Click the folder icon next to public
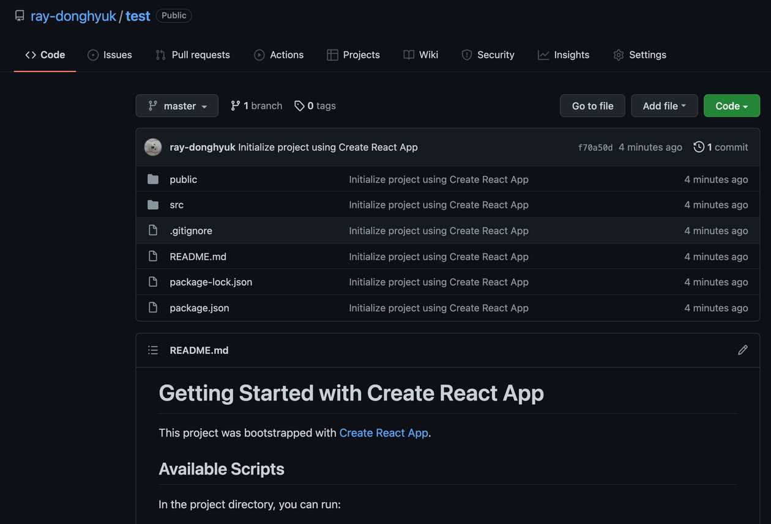 [153, 179]
